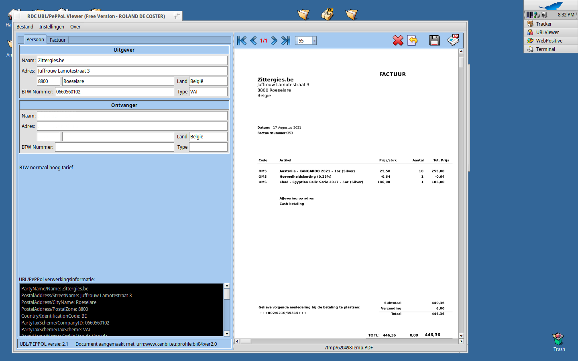The image size is (578, 361).
Task: Click the WebPositive globe icon in Deskbar
Action: coord(530,41)
